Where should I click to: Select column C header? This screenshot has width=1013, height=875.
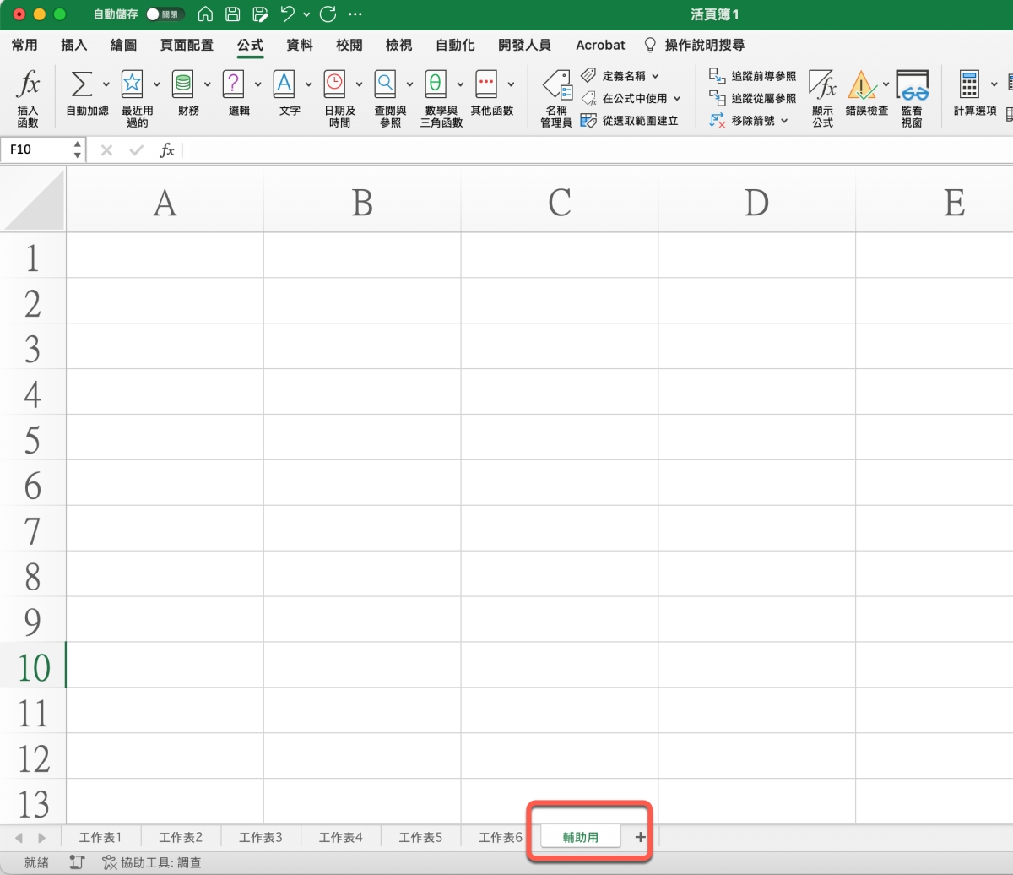tap(559, 202)
